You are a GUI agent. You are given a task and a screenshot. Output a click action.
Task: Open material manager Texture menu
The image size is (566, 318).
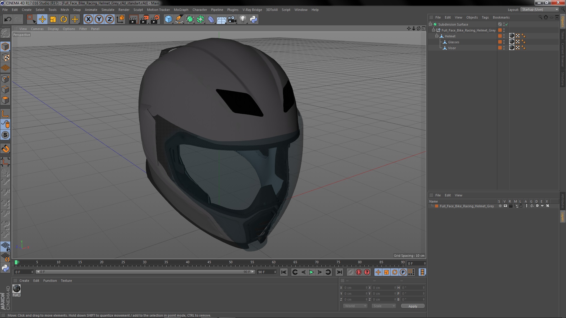point(66,281)
